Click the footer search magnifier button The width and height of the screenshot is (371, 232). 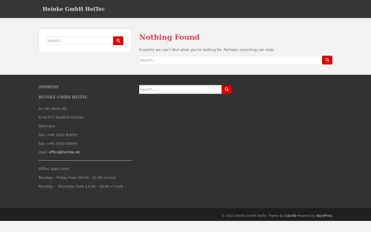[x=226, y=90]
